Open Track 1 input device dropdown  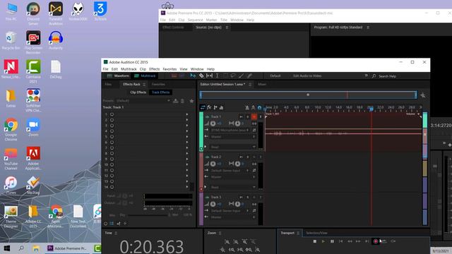click(x=230, y=130)
